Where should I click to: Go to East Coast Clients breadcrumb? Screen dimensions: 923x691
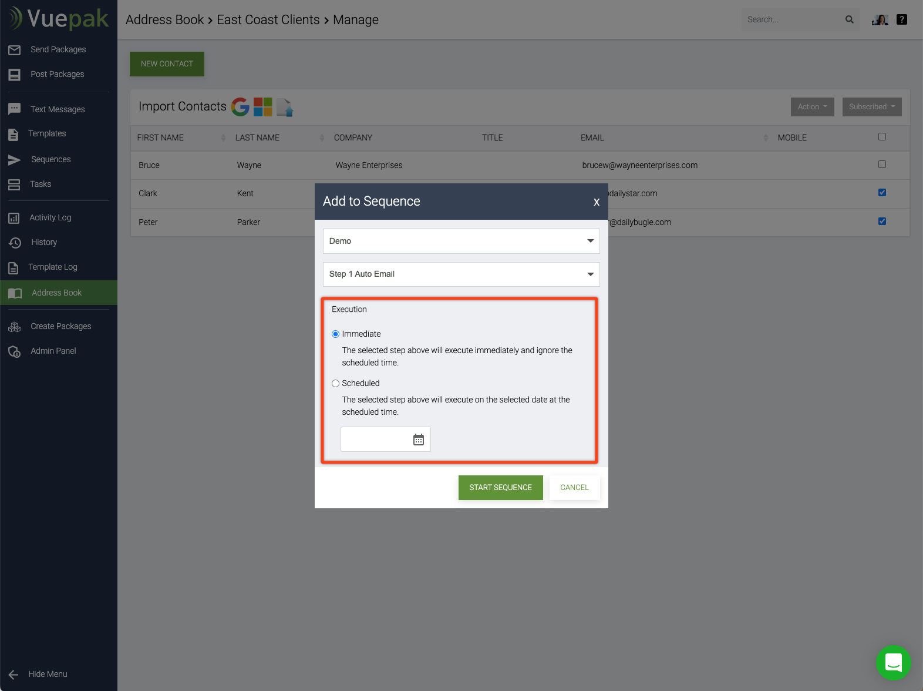click(x=268, y=20)
